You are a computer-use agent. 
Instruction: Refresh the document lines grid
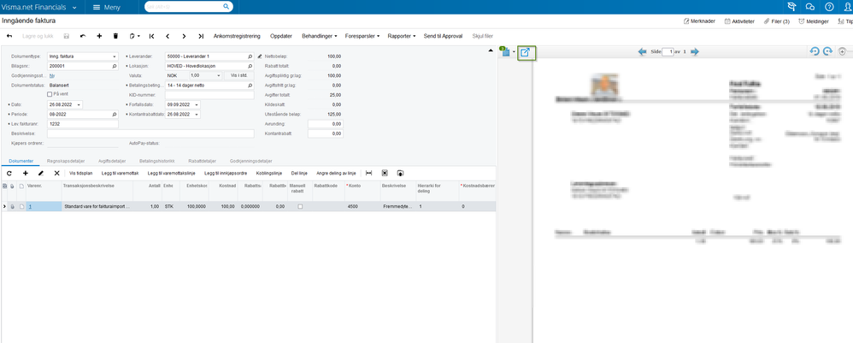click(9, 173)
